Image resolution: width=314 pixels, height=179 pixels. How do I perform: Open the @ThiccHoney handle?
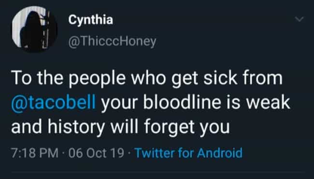[112, 42]
